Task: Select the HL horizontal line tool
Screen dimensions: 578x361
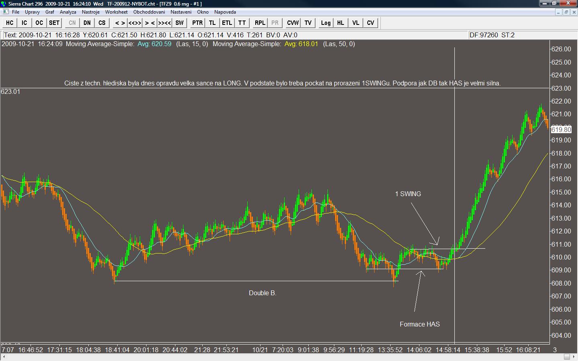Action: click(x=341, y=23)
